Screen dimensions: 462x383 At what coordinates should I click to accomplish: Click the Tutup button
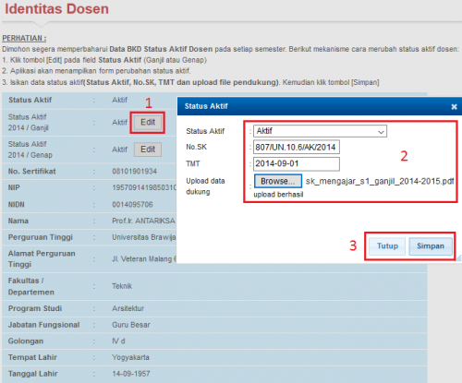tap(387, 246)
